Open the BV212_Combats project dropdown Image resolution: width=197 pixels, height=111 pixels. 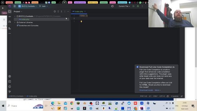click(x=27, y=6)
